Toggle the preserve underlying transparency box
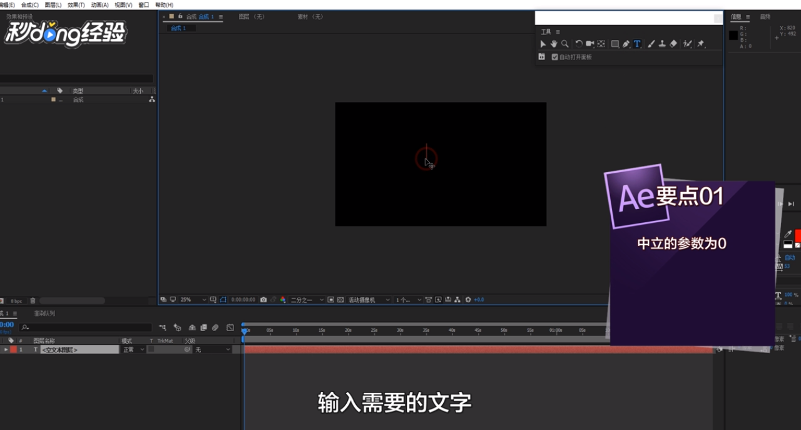Screen dimensions: 801x430 [151, 350]
